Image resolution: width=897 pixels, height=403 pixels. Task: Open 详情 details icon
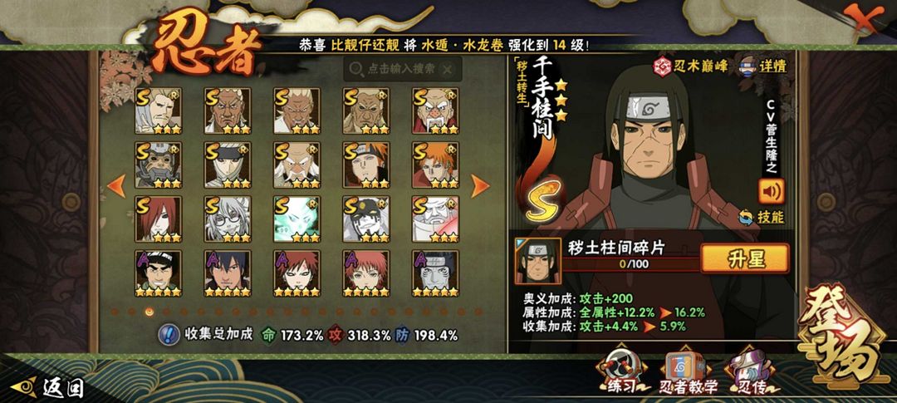tap(763, 66)
